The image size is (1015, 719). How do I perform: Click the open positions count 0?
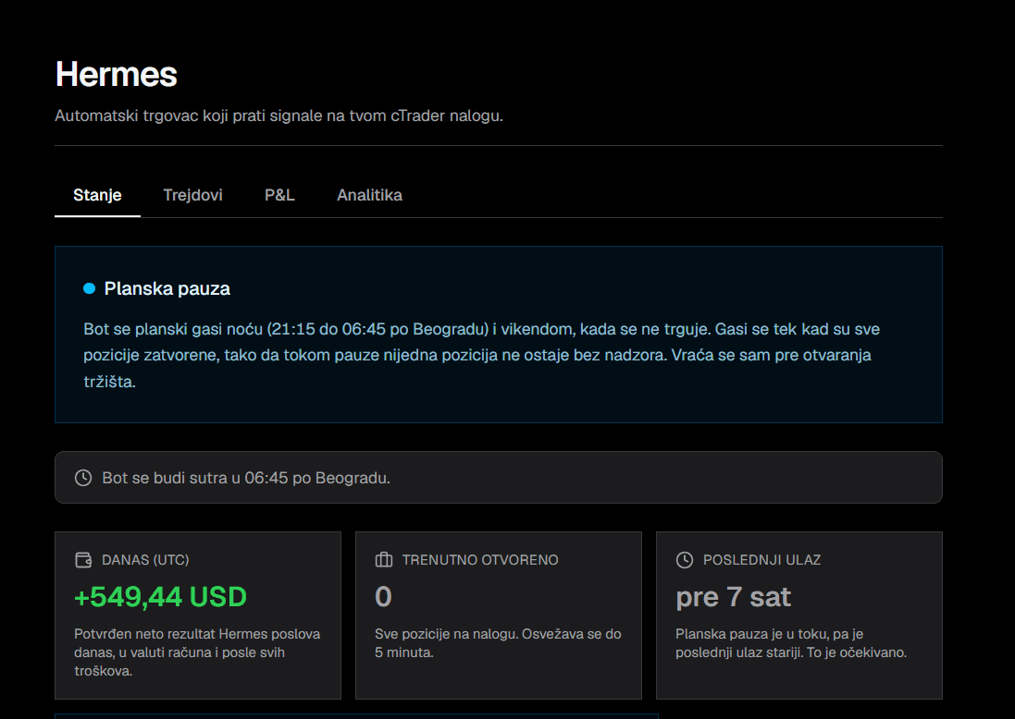pos(383,597)
